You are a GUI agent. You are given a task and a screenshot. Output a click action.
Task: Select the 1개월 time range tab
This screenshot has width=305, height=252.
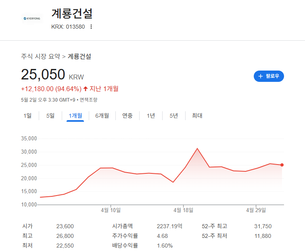tap(75, 116)
